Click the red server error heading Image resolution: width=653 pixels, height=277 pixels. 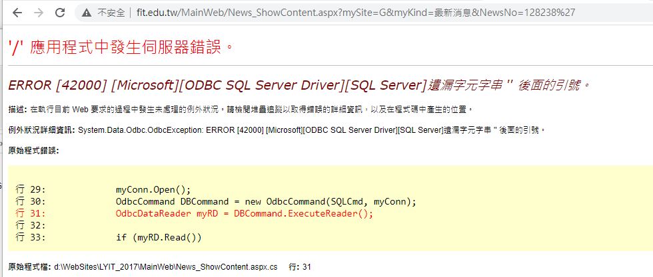click(x=121, y=47)
